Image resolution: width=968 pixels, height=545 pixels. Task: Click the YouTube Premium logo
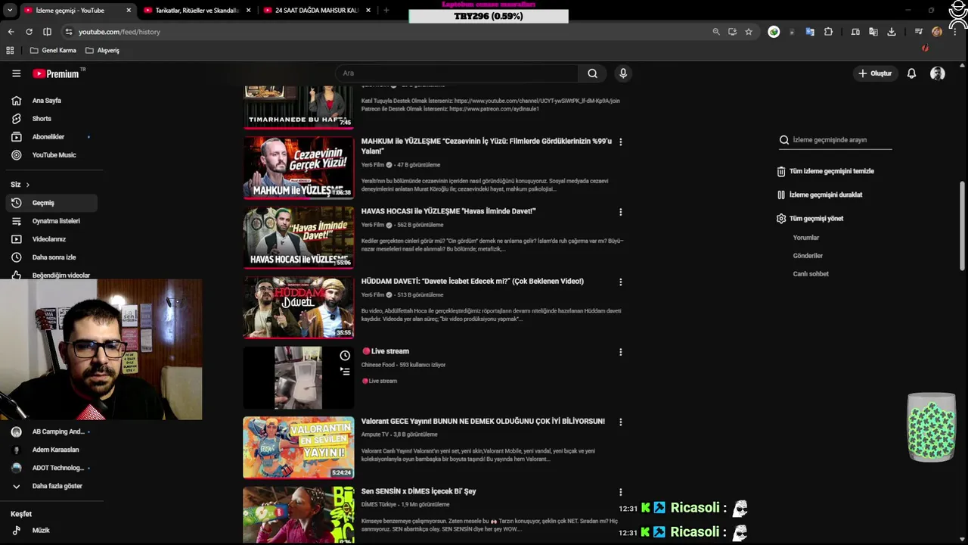[x=56, y=73]
